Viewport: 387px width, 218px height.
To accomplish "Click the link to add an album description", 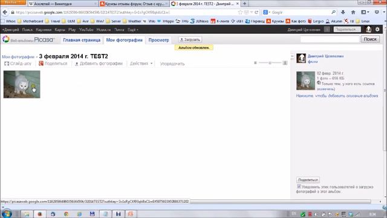I will (x=337, y=96).
